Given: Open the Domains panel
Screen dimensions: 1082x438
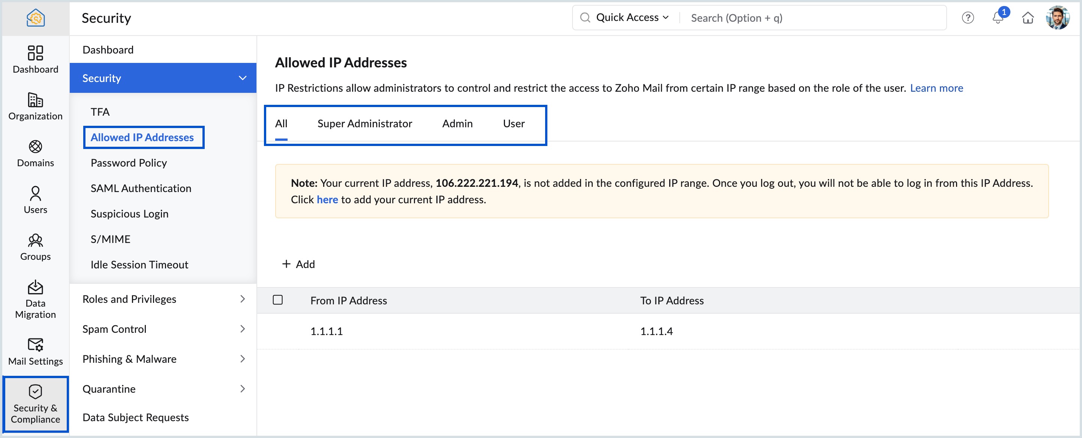Looking at the screenshot, I should click(35, 153).
